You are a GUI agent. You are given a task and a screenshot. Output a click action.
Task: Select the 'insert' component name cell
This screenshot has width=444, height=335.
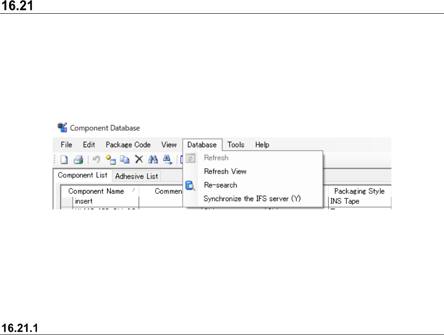coord(106,201)
